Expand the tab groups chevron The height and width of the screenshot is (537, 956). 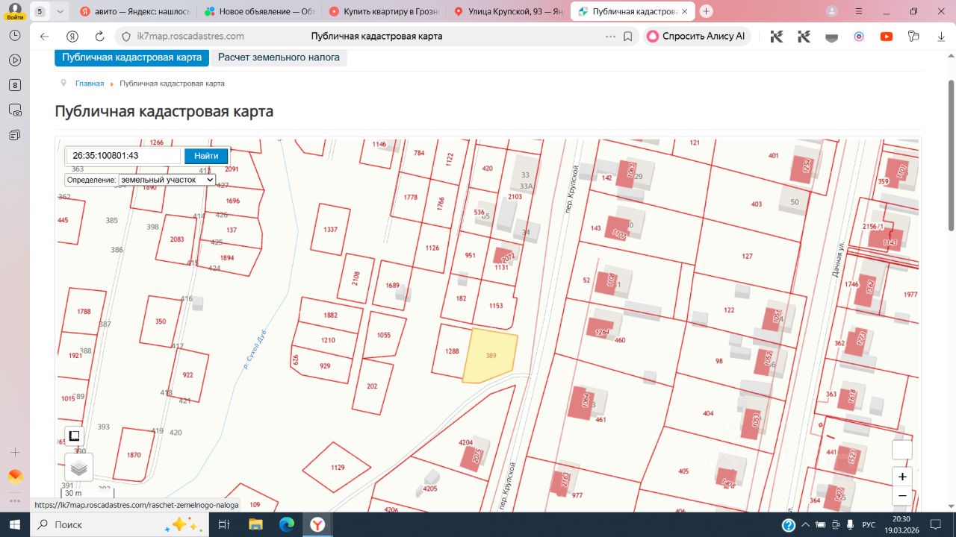pyautogui.click(x=60, y=11)
